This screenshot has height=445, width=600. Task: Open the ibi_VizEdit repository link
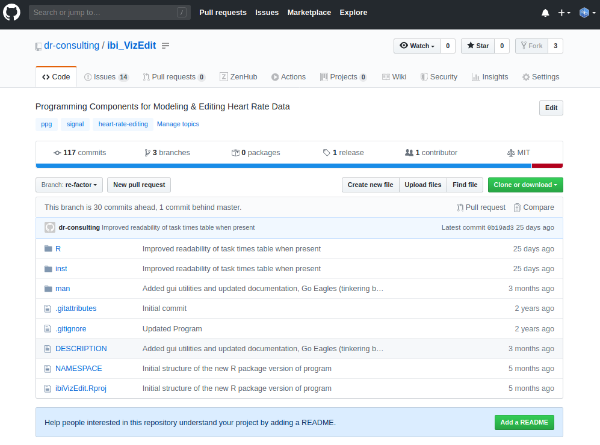(132, 46)
